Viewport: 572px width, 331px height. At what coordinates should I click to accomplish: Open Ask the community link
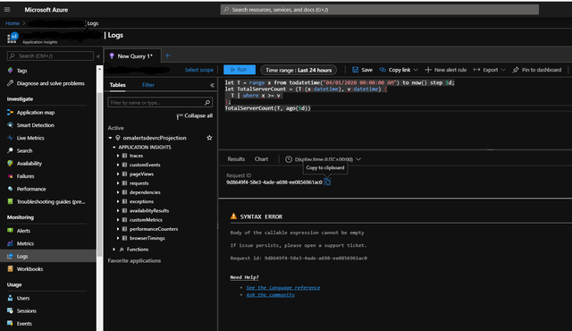pyautogui.click(x=270, y=295)
